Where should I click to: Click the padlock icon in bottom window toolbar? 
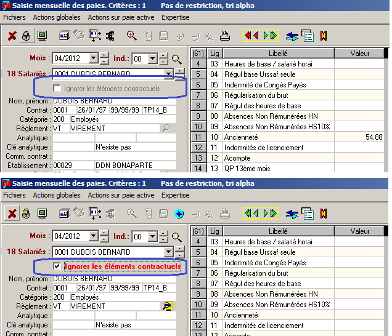[x=26, y=214]
